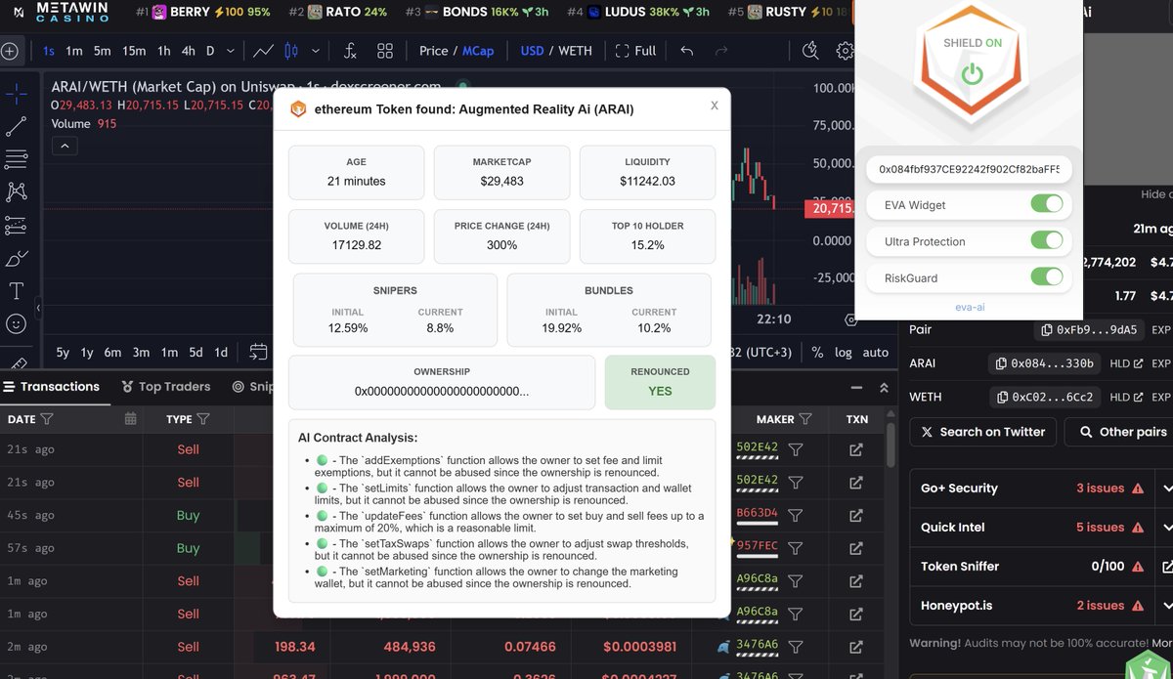Turn off Ultra Protection switch
The image size is (1173, 679).
1046,241
